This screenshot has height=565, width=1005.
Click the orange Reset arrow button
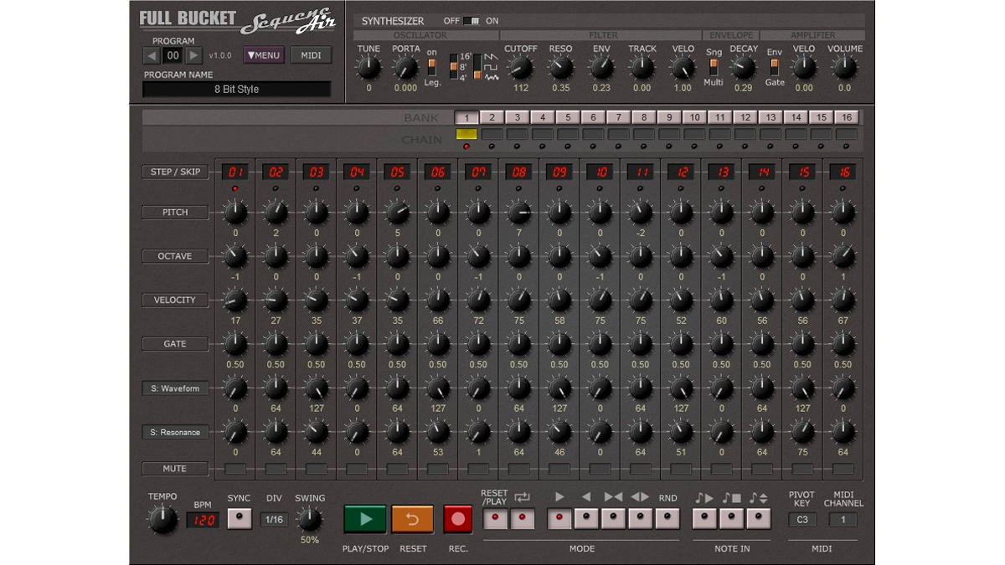tap(412, 519)
